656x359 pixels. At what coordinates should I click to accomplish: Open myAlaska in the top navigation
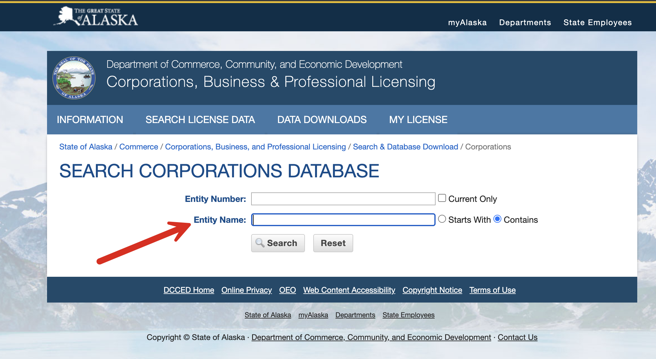click(x=467, y=22)
